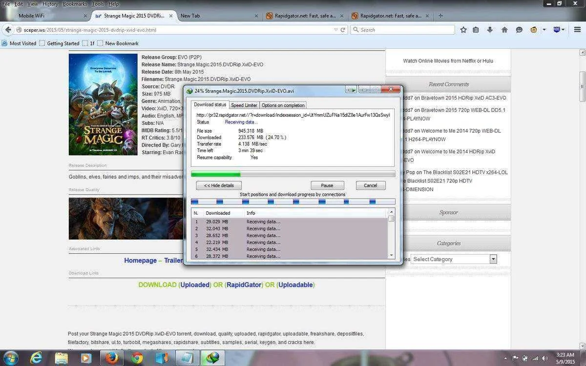The width and height of the screenshot is (586, 366).
Task: Open the Bookmarks menu
Action: tap(75, 4)
